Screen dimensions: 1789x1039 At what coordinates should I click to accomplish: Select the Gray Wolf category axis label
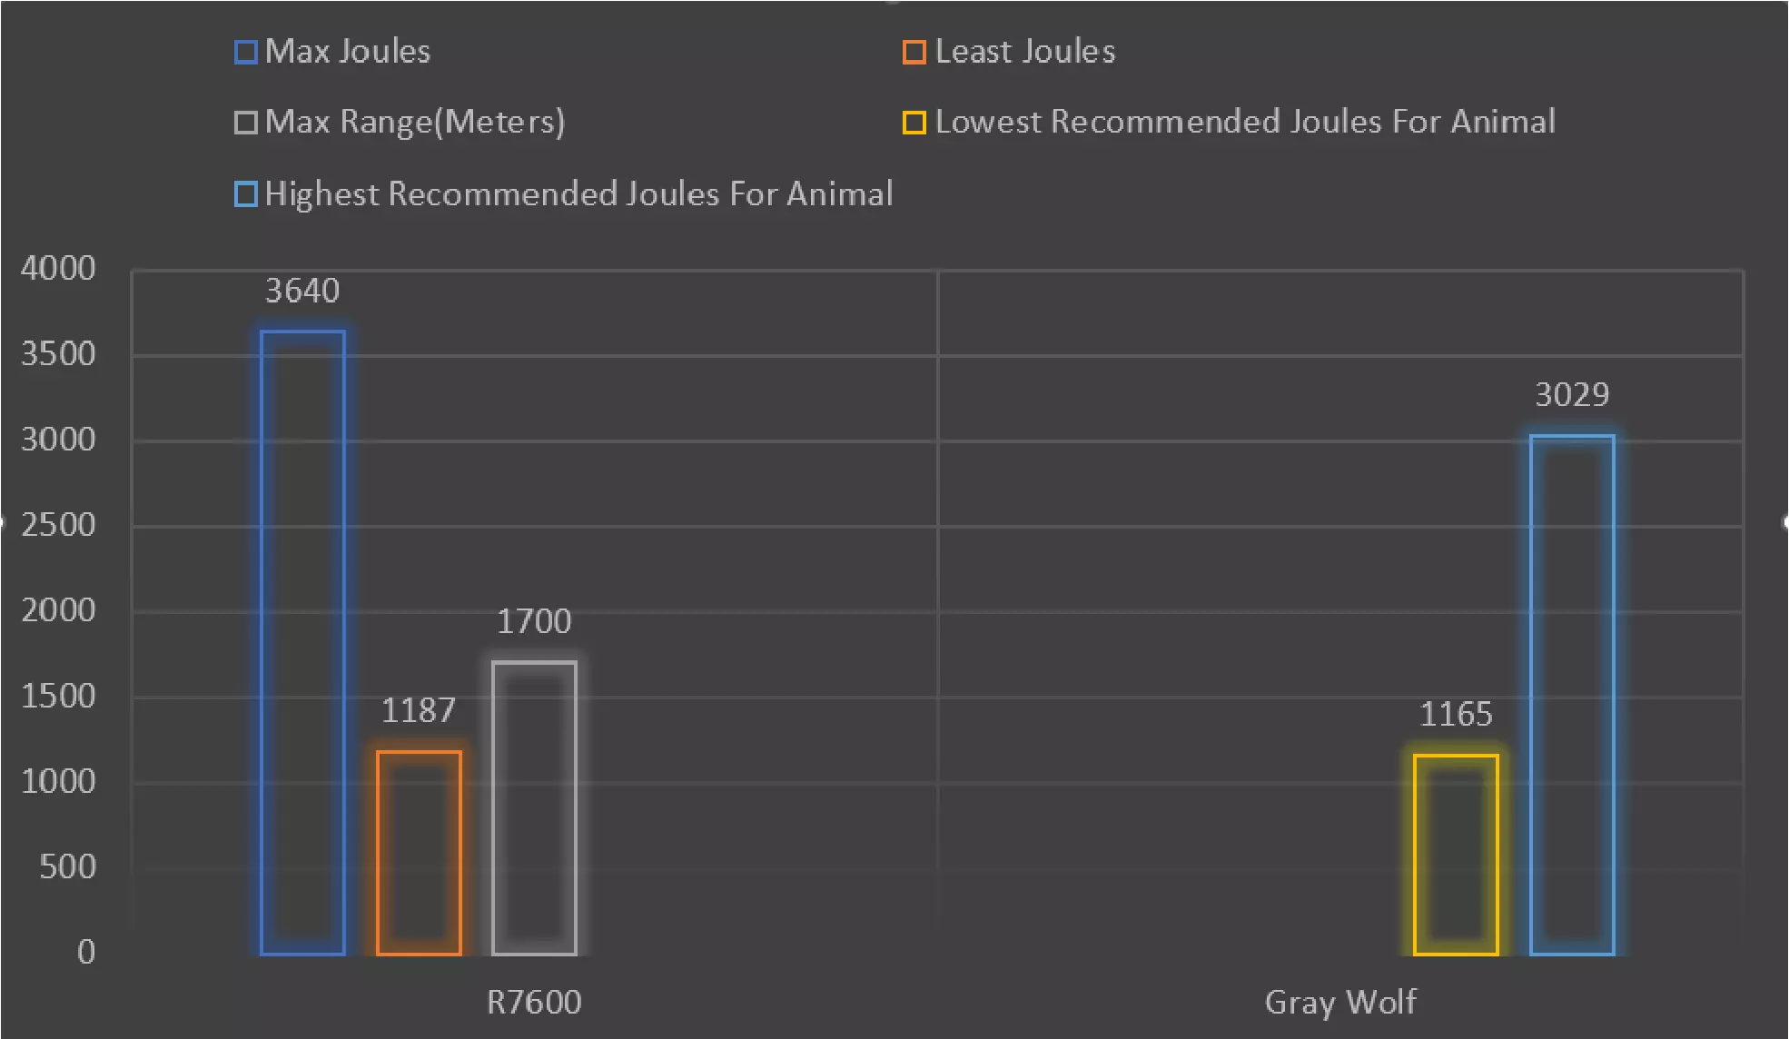click(1340, 1003)
